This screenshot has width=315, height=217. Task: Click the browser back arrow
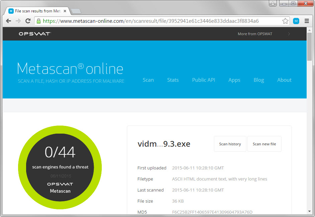click(x=8, y=21)
